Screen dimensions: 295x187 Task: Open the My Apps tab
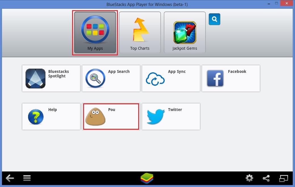click(x=95, y=32)
